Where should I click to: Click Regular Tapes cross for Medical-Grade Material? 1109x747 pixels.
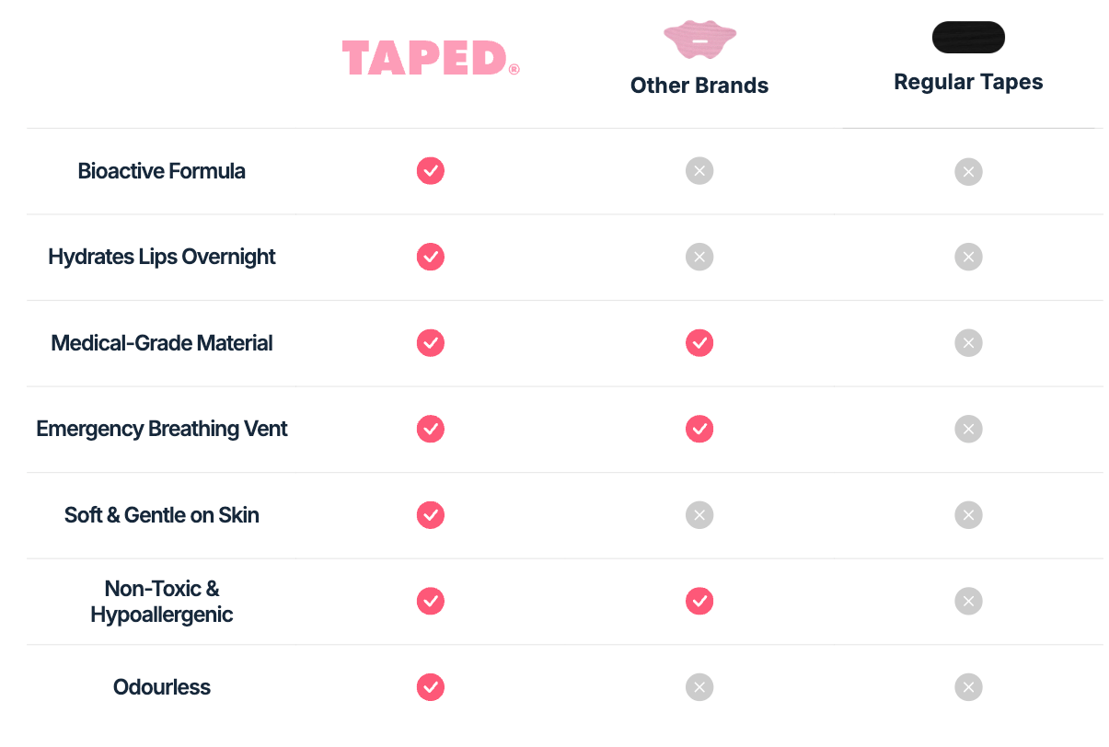pos(968,343)
